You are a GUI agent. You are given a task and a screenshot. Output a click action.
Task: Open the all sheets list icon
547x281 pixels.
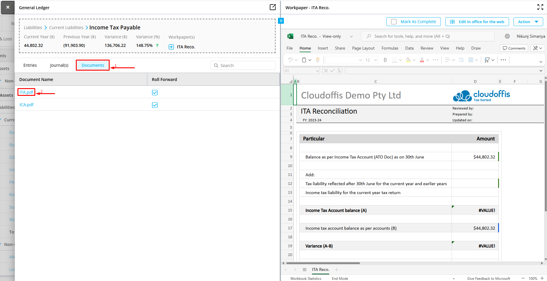click(305, 269)
